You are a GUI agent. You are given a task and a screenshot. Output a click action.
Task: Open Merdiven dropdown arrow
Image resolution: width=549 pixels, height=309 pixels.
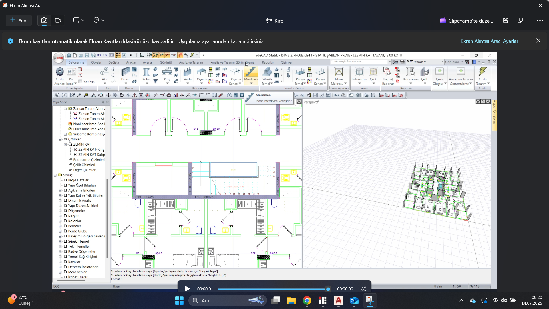pos(251,84)
